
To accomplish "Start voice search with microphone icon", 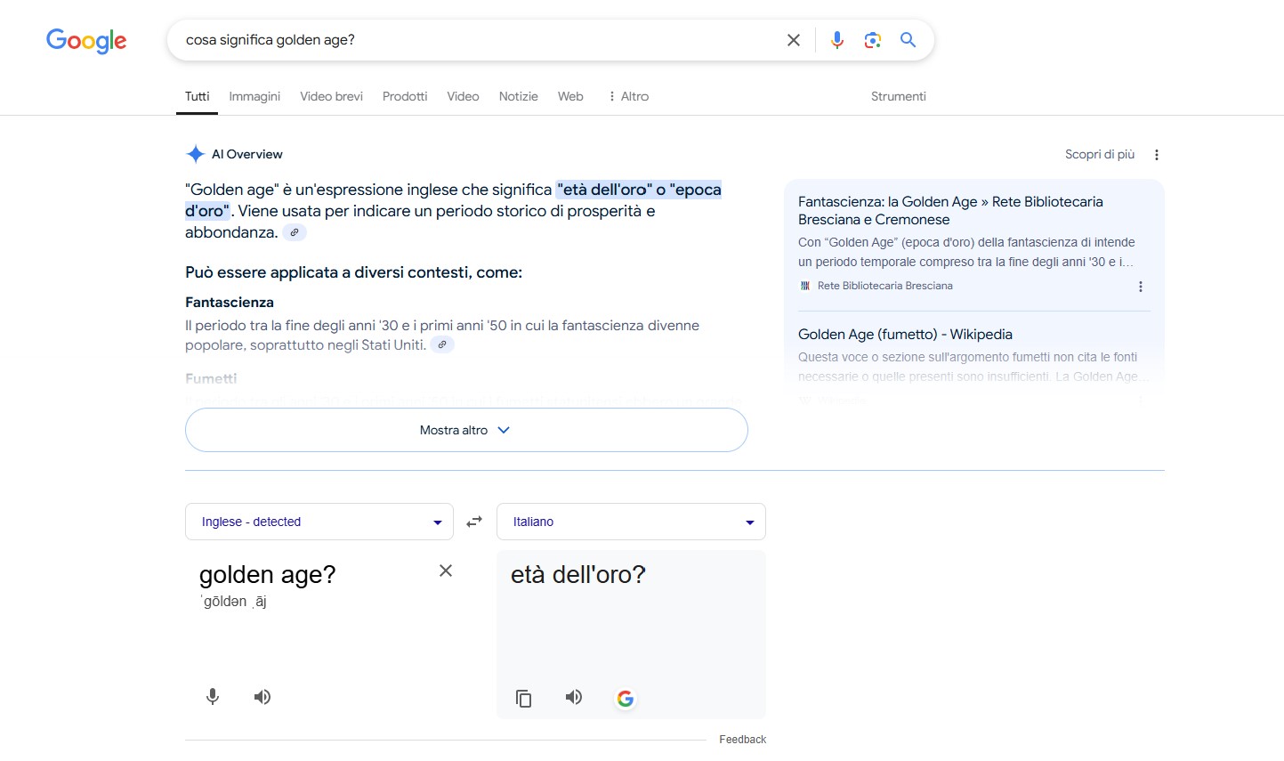I will pyautogui.click(x=836, y=40).
